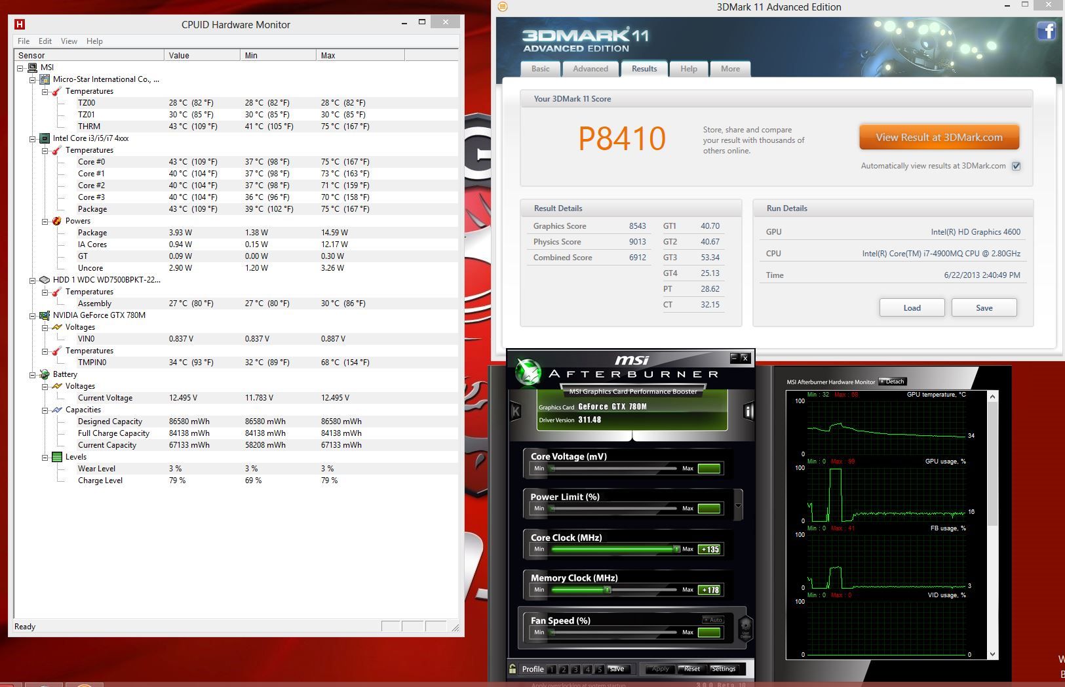Screen dimensions: 1065x687
Task: Click the Afterburner Kombustor K icon
Action: coord(516,411)
